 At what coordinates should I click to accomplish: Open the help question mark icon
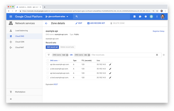point(146,16)
